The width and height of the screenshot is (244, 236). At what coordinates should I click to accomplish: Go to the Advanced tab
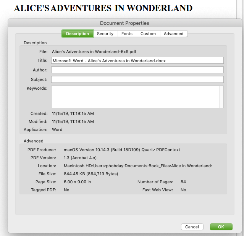(x=174, y=34)
